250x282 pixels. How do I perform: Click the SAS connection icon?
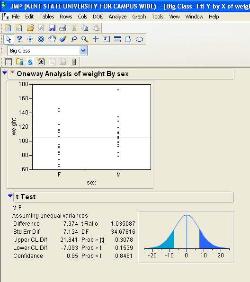[x=30, y=62]
